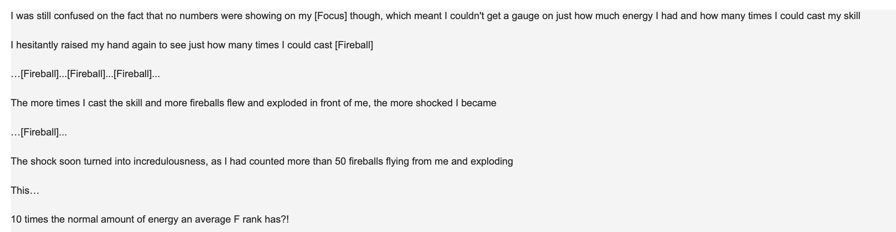Click the second [Fireball] in the triple-cast line
This screenshot has height=232, width=896.
click(86, 74)
